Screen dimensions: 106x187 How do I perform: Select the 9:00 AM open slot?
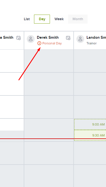click(90, 124)
